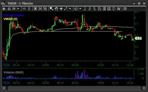Screen dimensions: 148x92
Task: Click the scrollbar right arrow
Action: (144, 88)
